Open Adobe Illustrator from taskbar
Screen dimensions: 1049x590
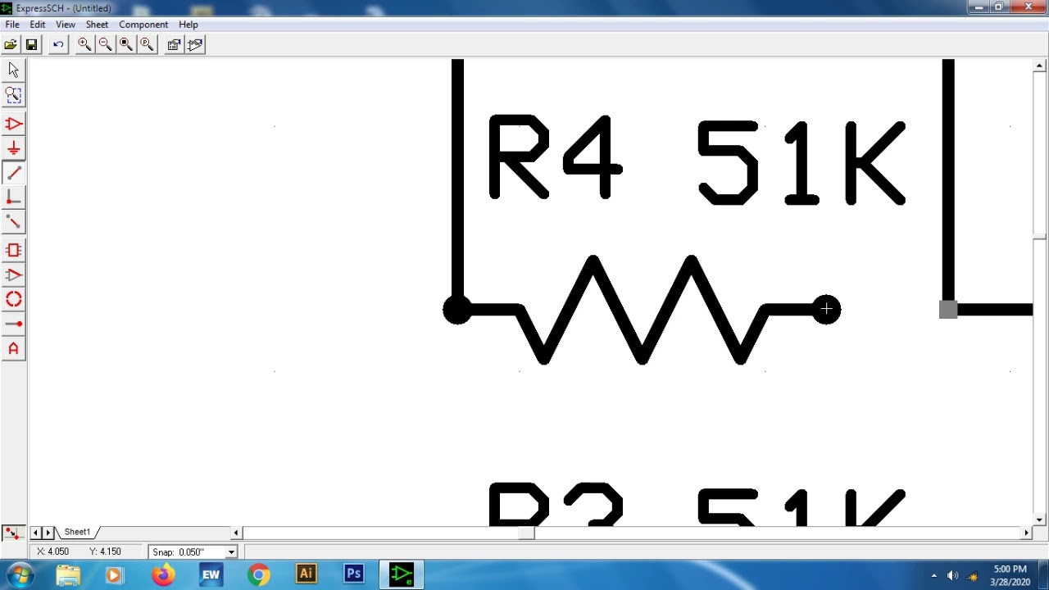(306, 575)
